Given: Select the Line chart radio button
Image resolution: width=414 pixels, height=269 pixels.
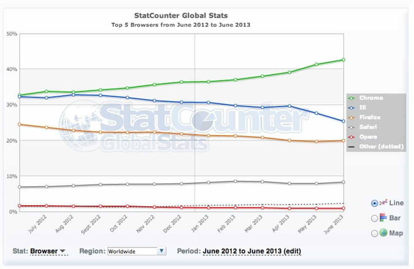Looking at the screenshot, I should point(374,203).
